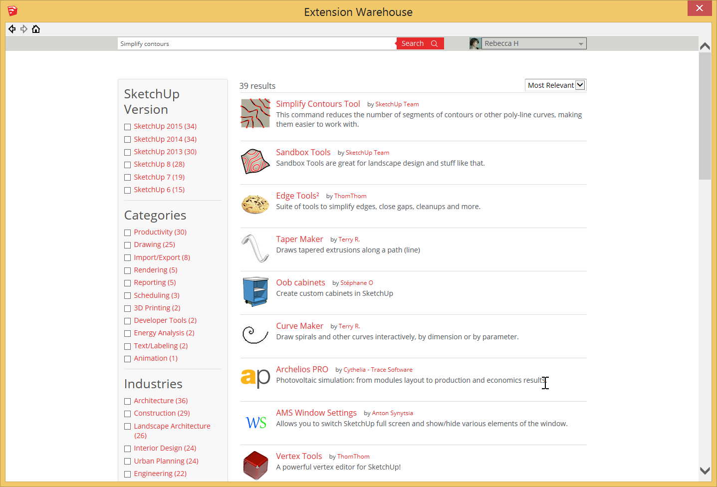Go back with the left arrow icon

[x=12, y=29]
